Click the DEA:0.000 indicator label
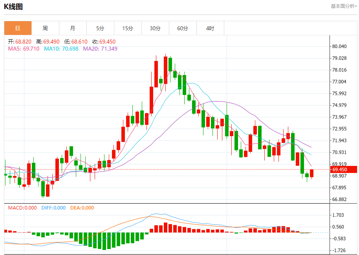 point(82,208)
